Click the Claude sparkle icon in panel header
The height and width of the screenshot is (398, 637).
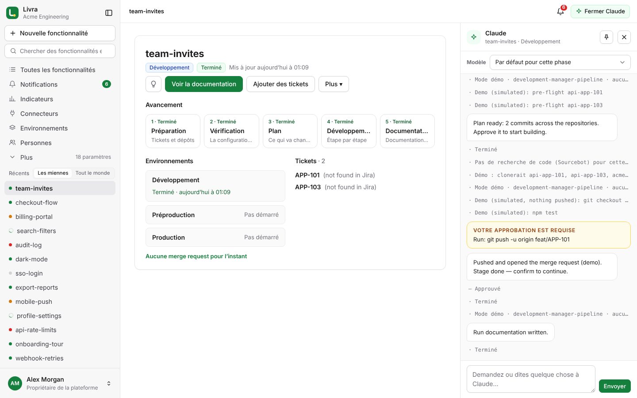pyautogui.click(x=474, y=37)
